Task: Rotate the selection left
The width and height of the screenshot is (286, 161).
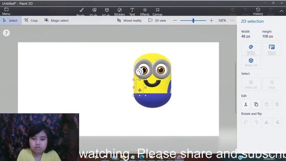Action: tap(246, 122)
